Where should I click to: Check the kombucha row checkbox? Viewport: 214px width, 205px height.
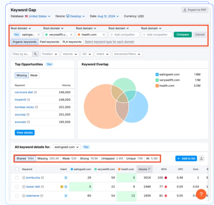click(x=17, y=178)
